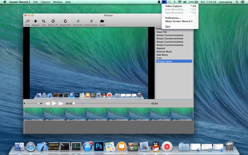This screenshot has width=248, height=155.
Task: Click the fast forward button
Action: [x=61, y=104]
